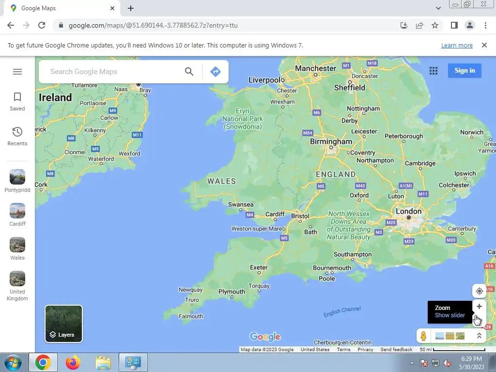The width and height of the screenshot is (496, 372).
Task: Click the Cardiff city label on map
Action: click(x=275, y=214)
